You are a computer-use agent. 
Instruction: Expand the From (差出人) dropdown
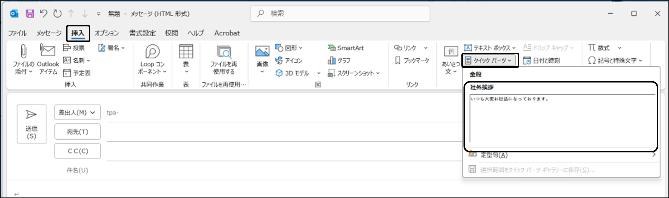point(77,112)
